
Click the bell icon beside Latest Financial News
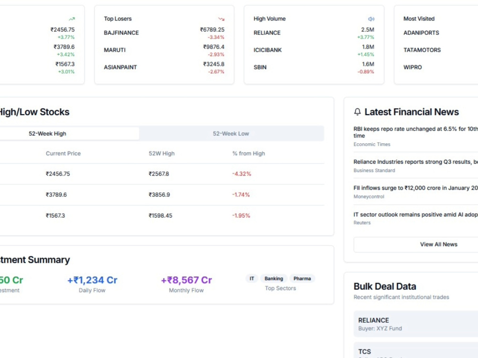(357, 112)
